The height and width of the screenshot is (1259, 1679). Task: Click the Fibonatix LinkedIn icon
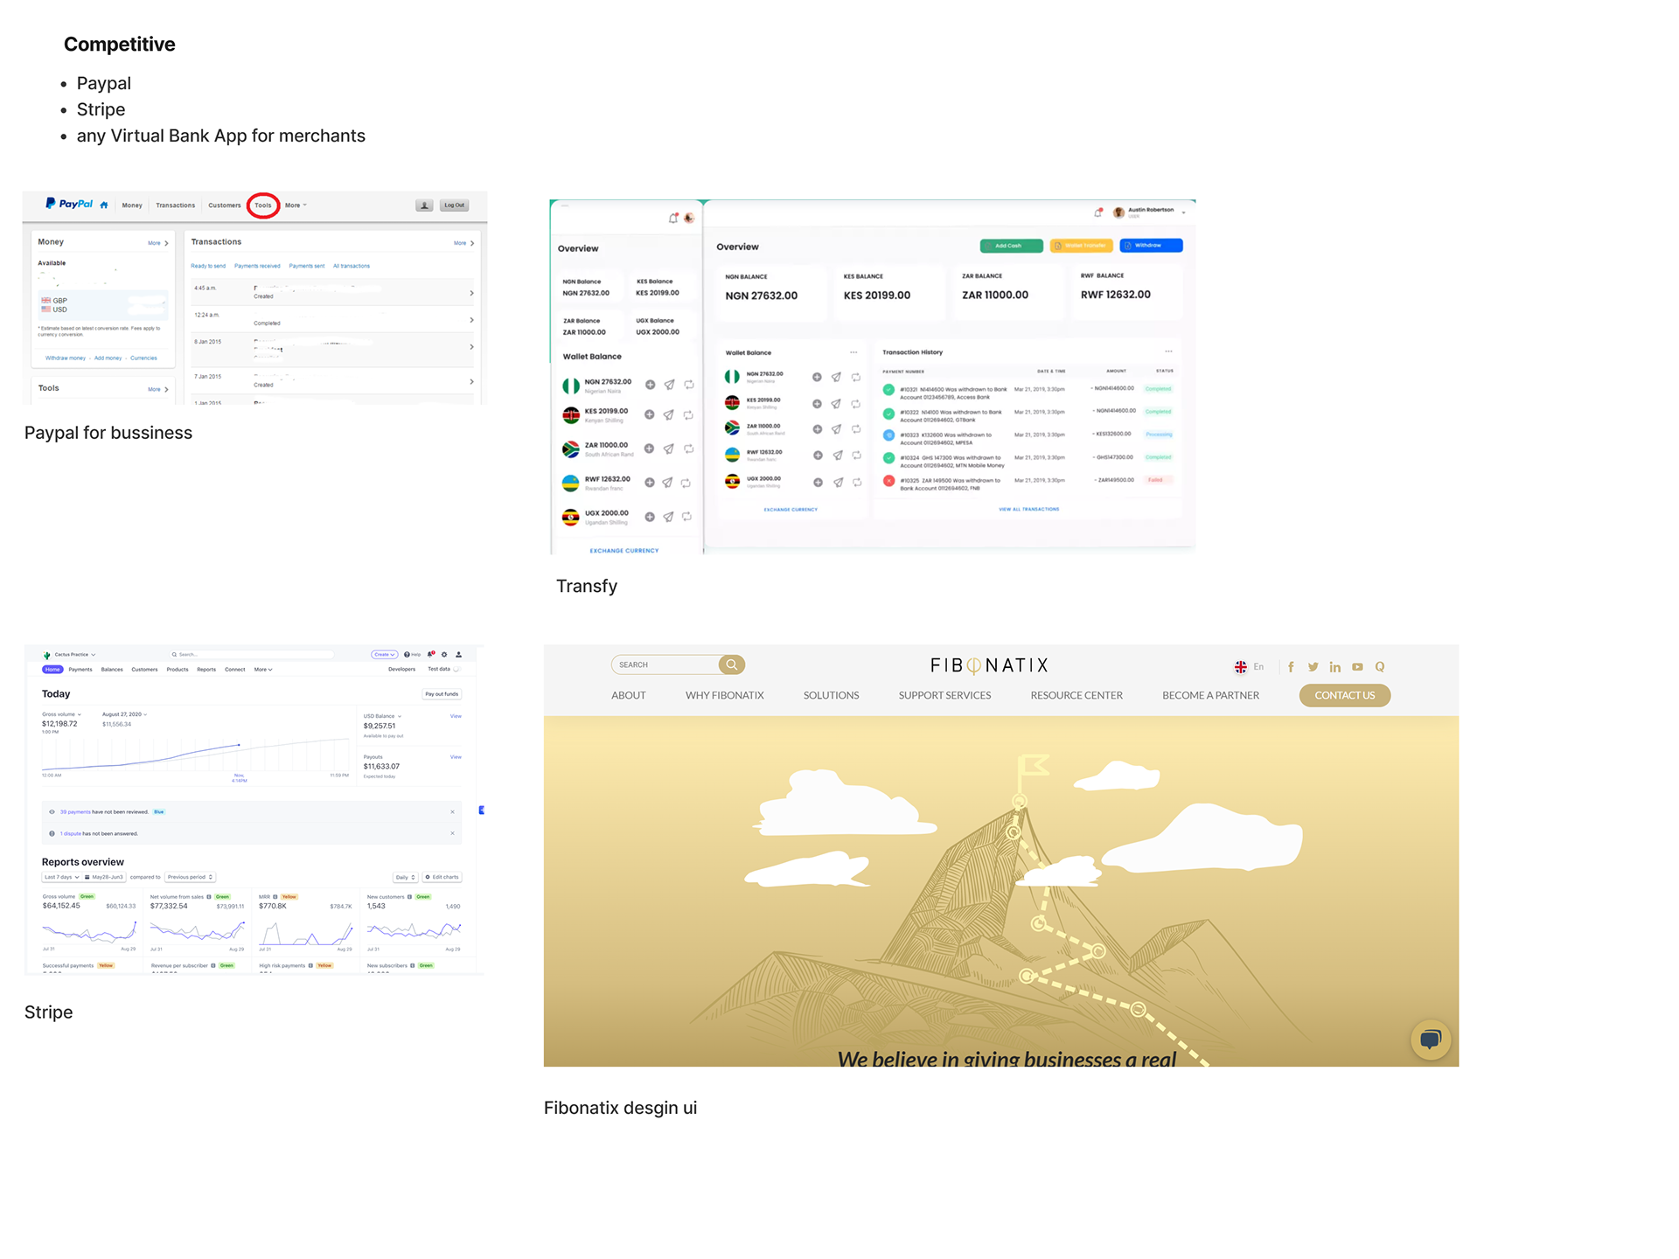tap(1334, 666)
